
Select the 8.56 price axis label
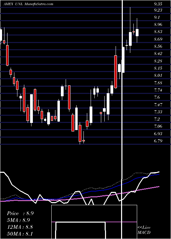point(158,46)
